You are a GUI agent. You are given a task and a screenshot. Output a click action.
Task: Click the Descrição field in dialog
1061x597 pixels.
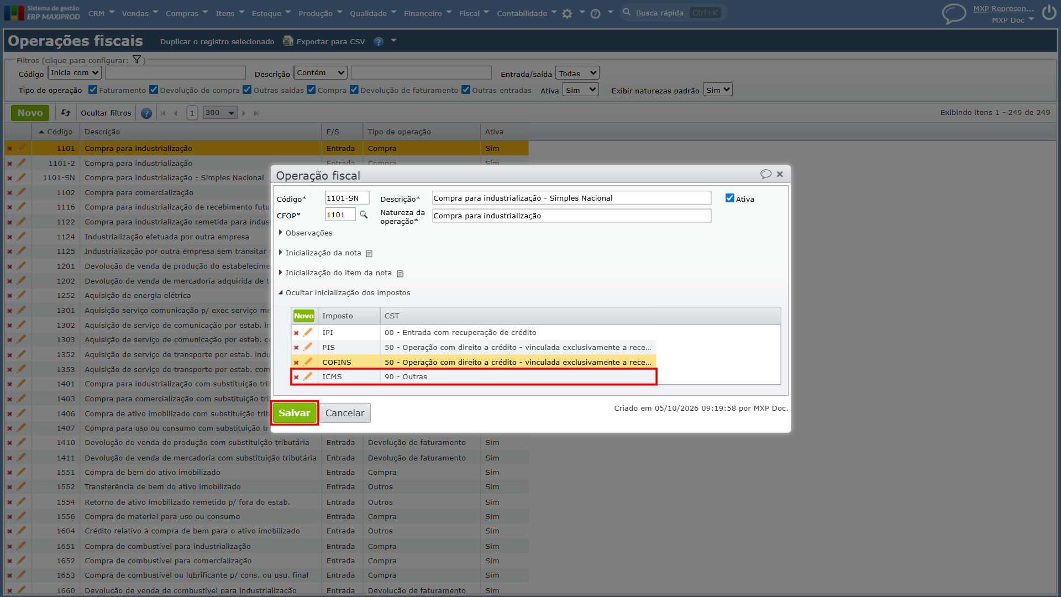coord(571,198)
